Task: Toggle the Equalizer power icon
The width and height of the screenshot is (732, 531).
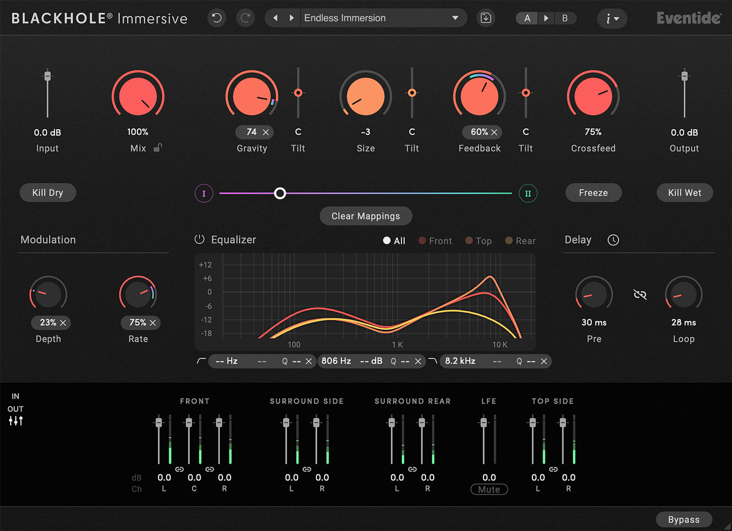Action: point(199,239)
